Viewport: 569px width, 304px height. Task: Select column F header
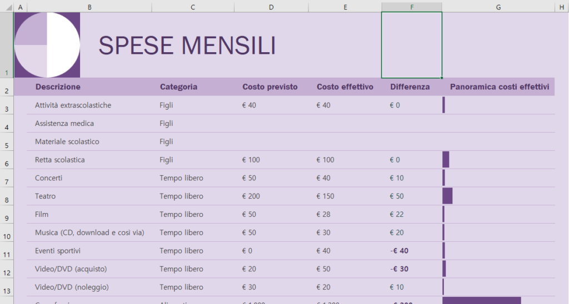pos(412,7)
